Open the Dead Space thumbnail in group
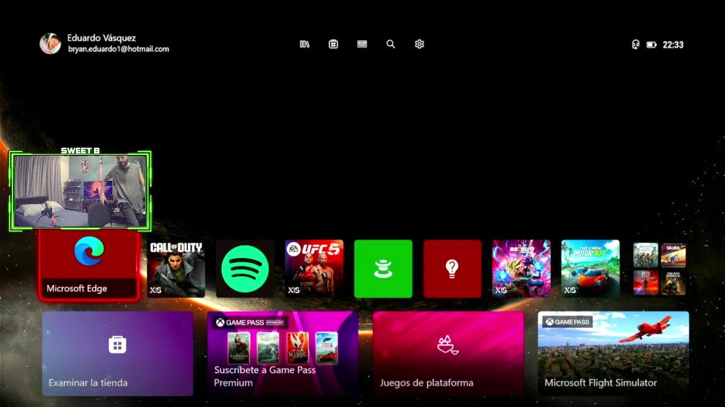725x407 pixels. (x=673, y=283)
